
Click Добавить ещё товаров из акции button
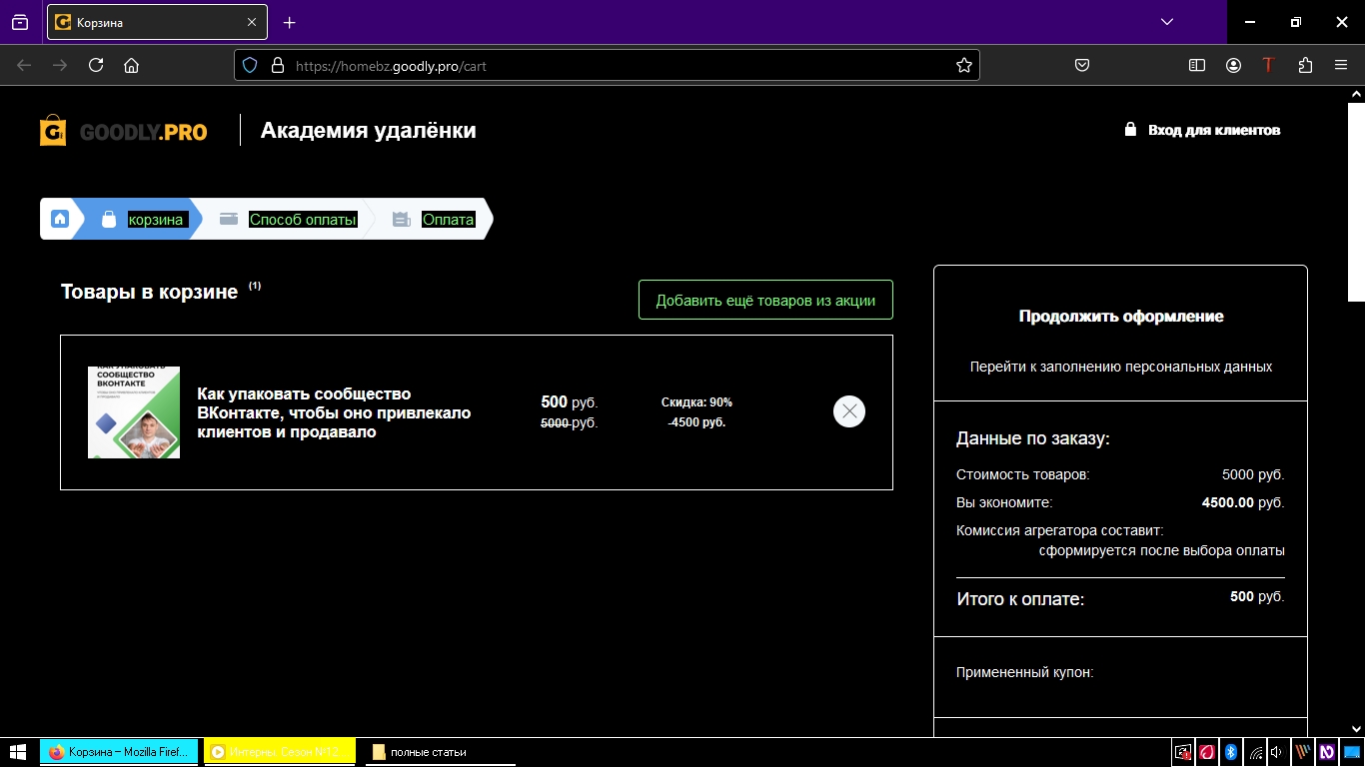(x=765, y=300)
